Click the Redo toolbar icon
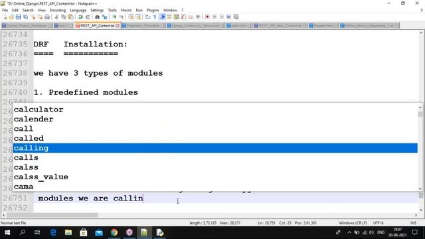The height and width of the screenshot is (239, 425). pyautogui.click(x=88, y=17)
